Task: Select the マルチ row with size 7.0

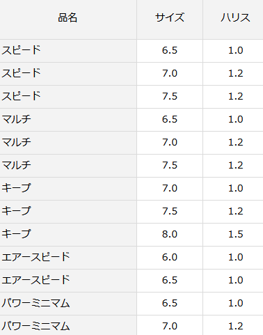Action: [x=131, y=143]
